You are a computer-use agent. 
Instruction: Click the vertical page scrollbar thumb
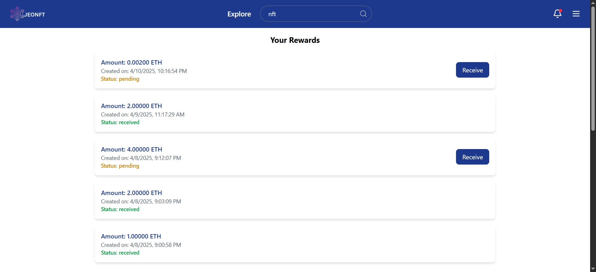click(593, 68)
